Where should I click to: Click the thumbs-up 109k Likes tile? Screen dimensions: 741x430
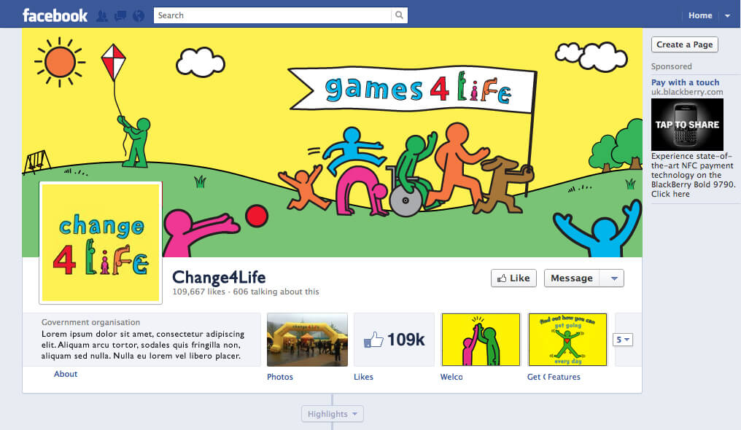[394, 340]
